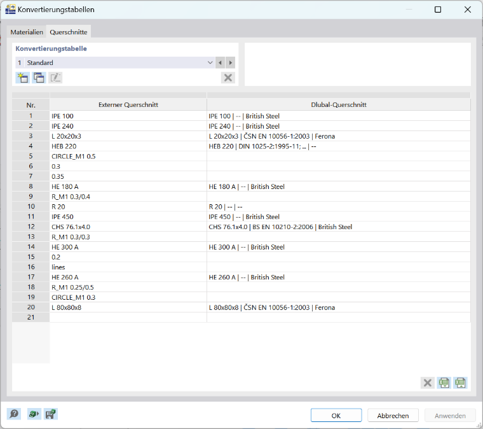Screen dimensions: 483x429
Task: Select Dlubal cell L 80x80x8 Ferona
Action: [x=339, y=307]
